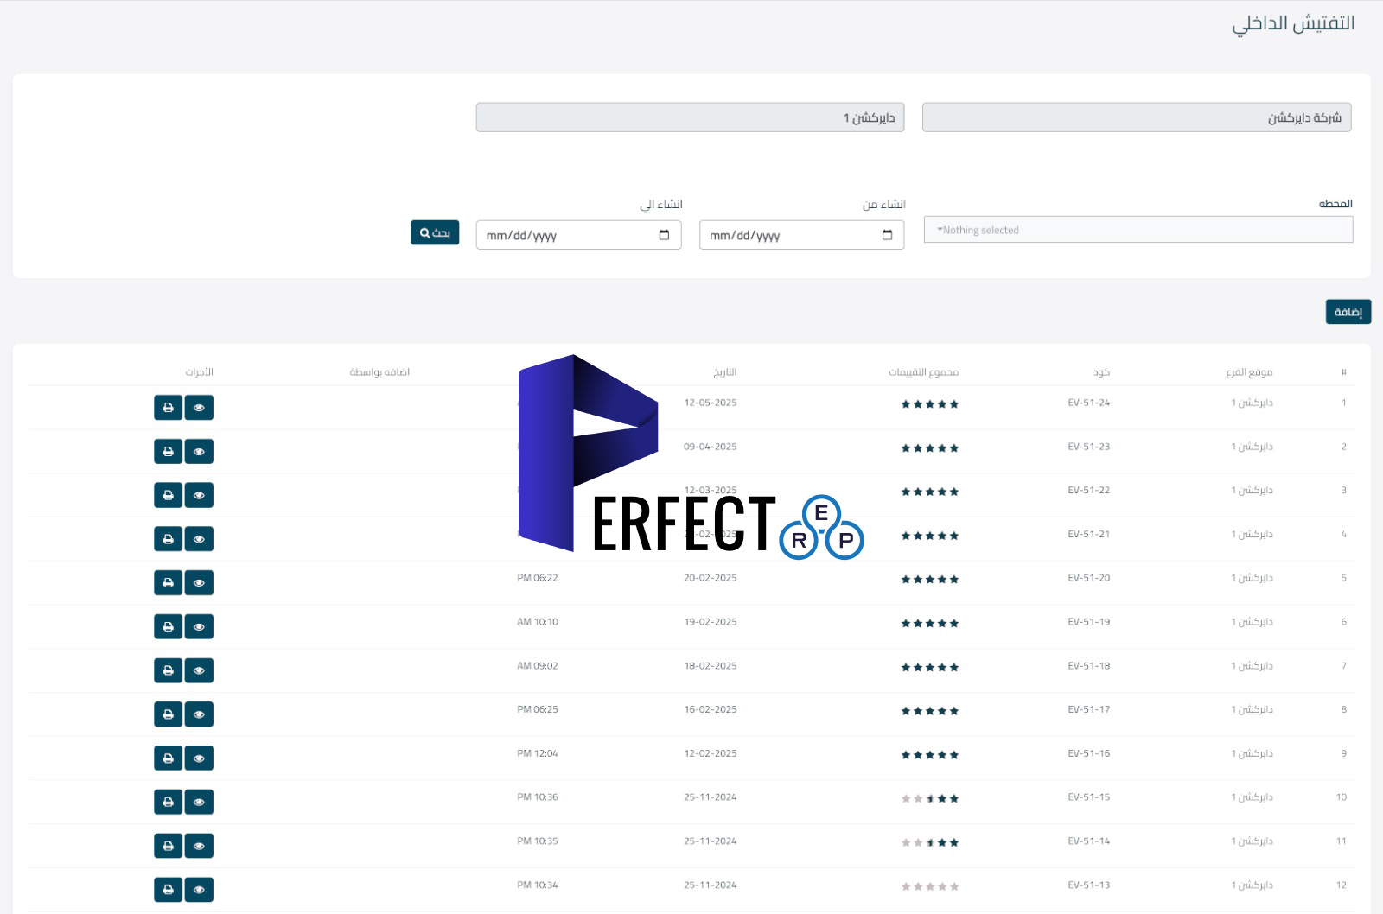
Task: Click the التفتيش الداخلي page title
Action: pos(1293,23)
